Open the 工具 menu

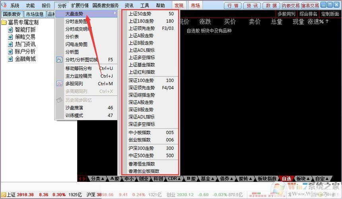pyautogui.click(x=145, y=6)
